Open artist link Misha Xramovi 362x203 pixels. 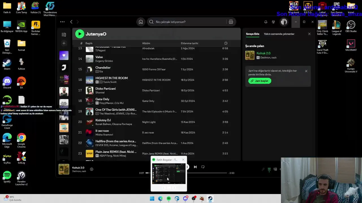click(x=104, y=135)
